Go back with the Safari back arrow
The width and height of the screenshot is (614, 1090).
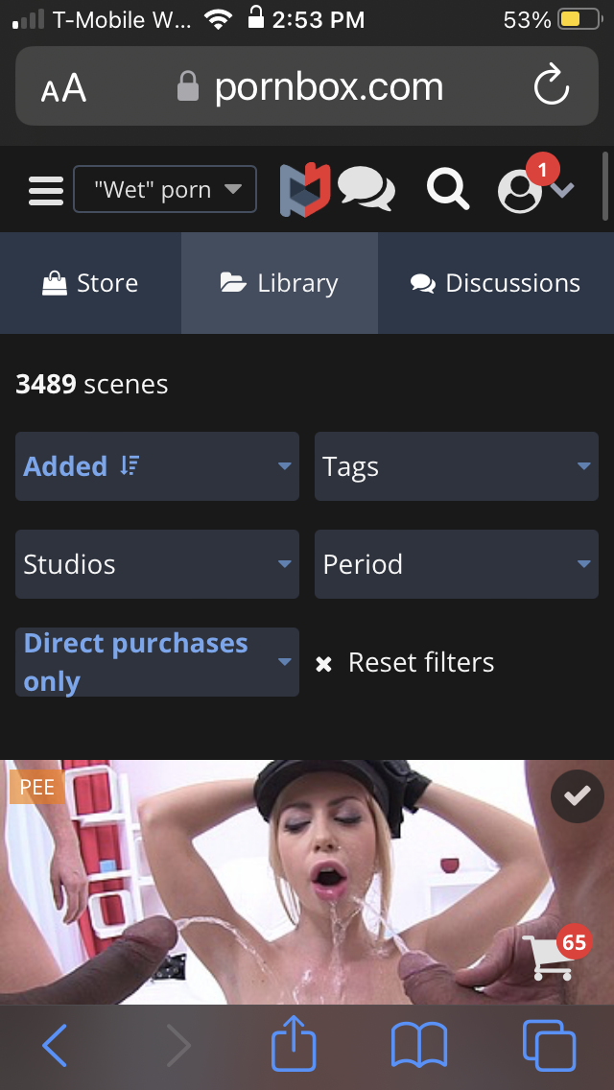(x=55, y=1045)
